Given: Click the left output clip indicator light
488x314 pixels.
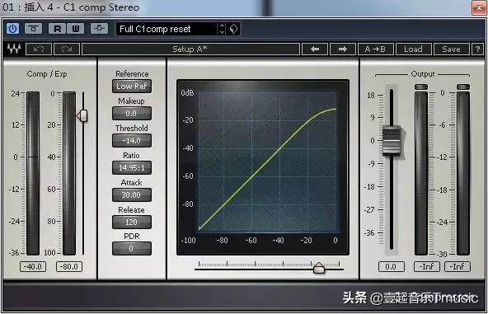Looking at the screenshot, I should coord(421,87).
